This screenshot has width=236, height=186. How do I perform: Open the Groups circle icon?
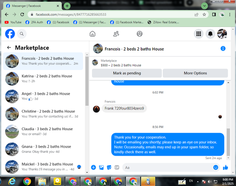[140, 34]
